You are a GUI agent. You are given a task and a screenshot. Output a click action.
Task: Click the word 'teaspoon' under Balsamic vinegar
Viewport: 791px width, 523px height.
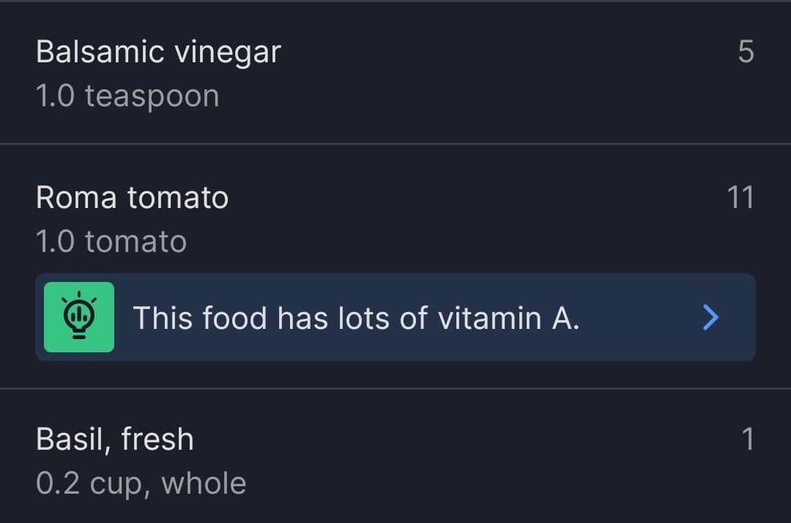[x=152, y=97]
